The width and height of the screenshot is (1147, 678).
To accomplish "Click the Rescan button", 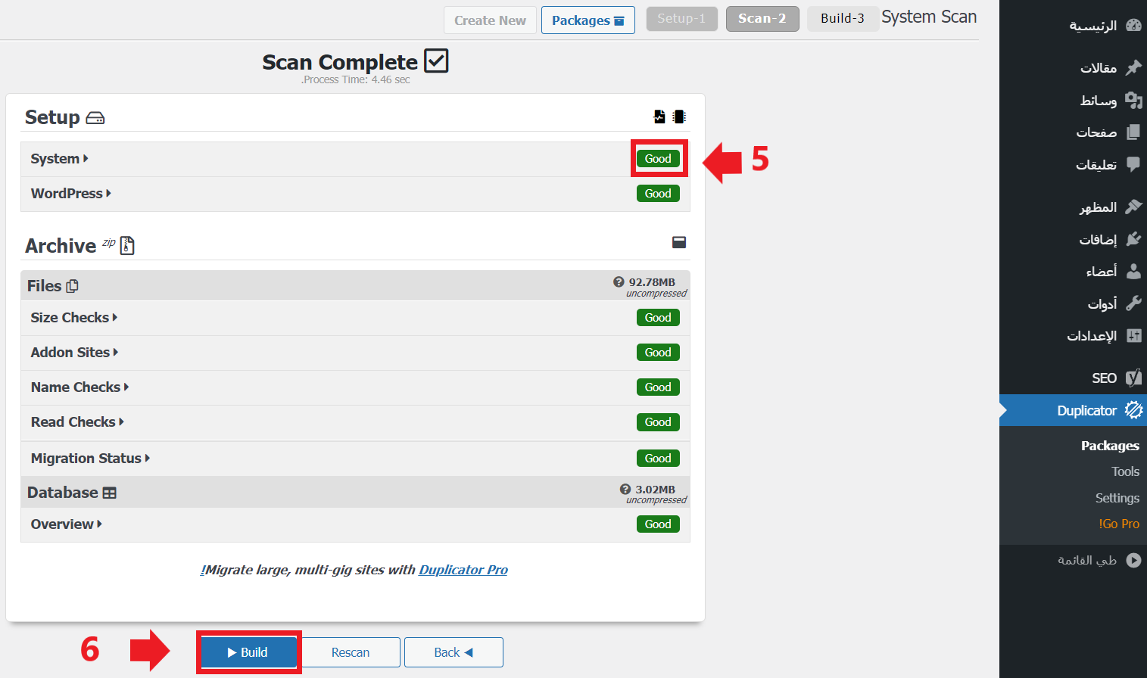I will pyautogui.click(x=351, y=652).
